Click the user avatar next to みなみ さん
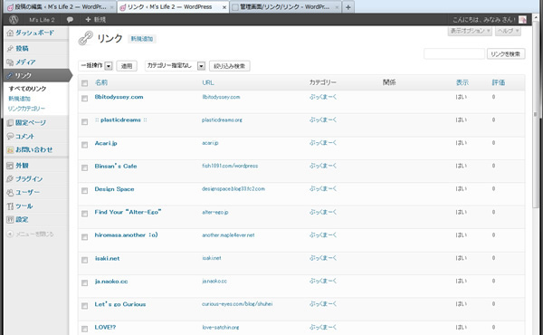Viewport: 543px width, 335px height. [522, 19]
